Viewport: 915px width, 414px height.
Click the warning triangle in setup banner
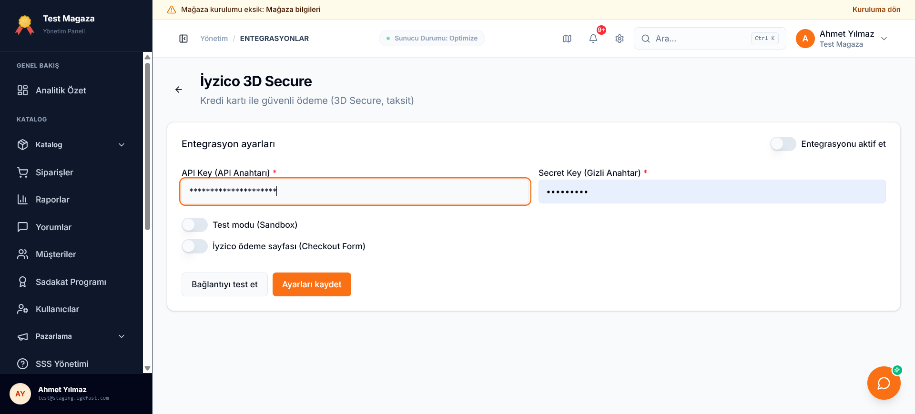pyautogui.click(x=172, y=10)
